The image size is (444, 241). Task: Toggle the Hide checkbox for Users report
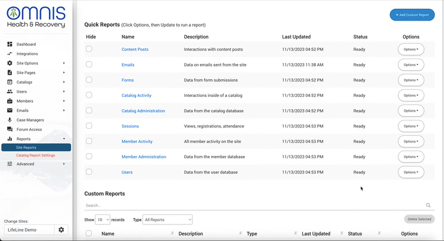point(89,172)
